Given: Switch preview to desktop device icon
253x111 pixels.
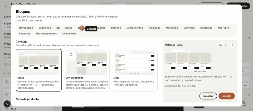Looking at the screenshot, I should click(221, 45).
